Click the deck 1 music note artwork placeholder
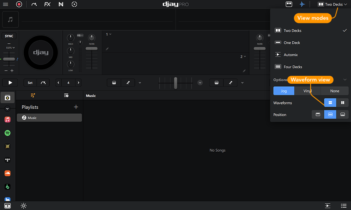 click(10, 20)
